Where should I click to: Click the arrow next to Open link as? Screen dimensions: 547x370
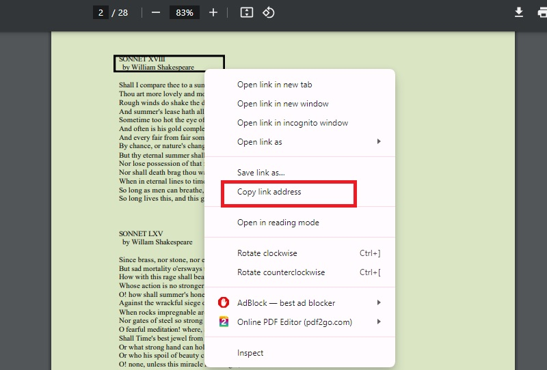(379, 141)
